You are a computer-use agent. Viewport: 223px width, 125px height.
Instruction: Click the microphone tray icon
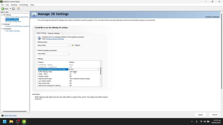tap(197, 122)
